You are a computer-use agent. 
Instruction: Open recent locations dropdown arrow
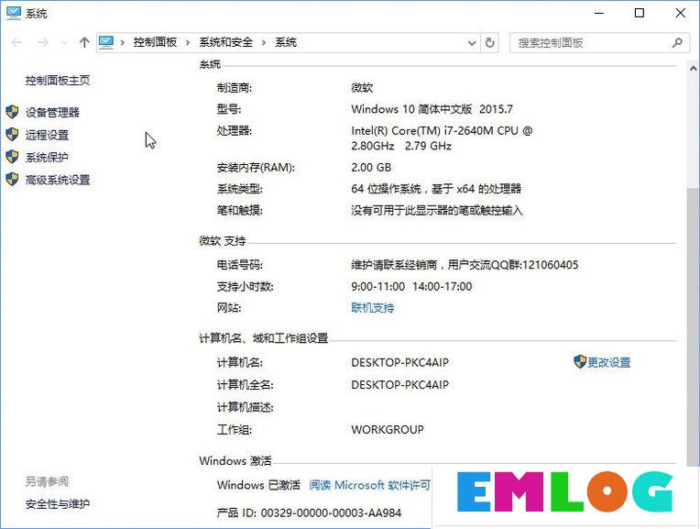coord(64,43)
